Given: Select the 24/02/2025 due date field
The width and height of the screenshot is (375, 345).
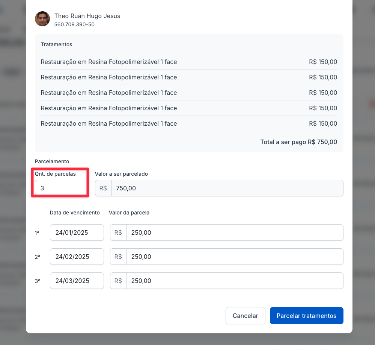Looking at the screenshot, I should (x=77, y=257).
